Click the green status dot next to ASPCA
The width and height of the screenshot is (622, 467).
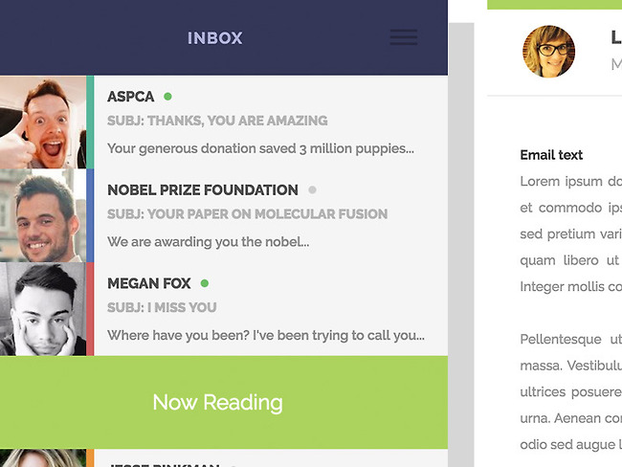click(x=167, y=97)
